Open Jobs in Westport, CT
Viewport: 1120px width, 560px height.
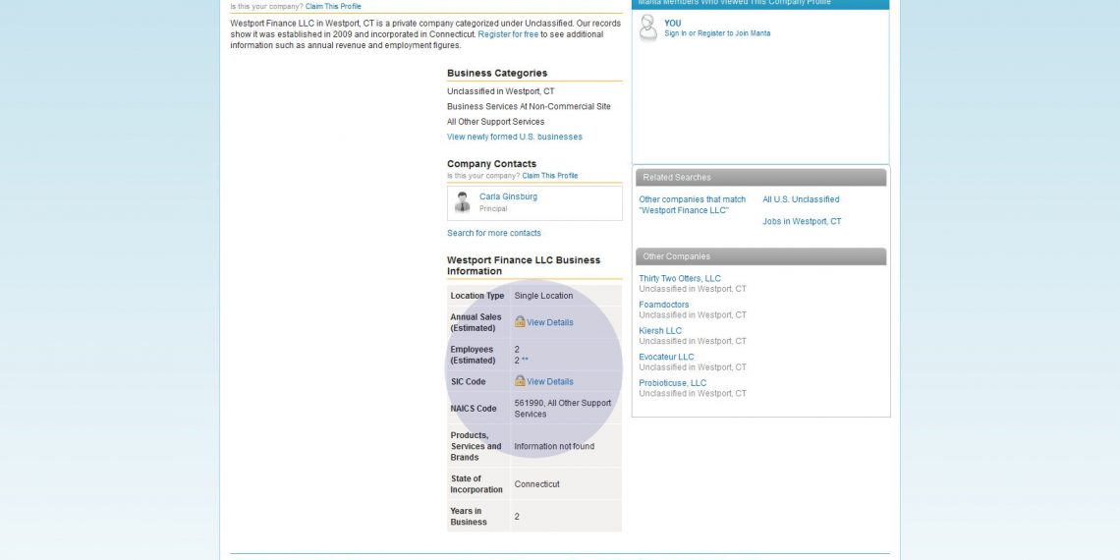(x=802, y=222)
